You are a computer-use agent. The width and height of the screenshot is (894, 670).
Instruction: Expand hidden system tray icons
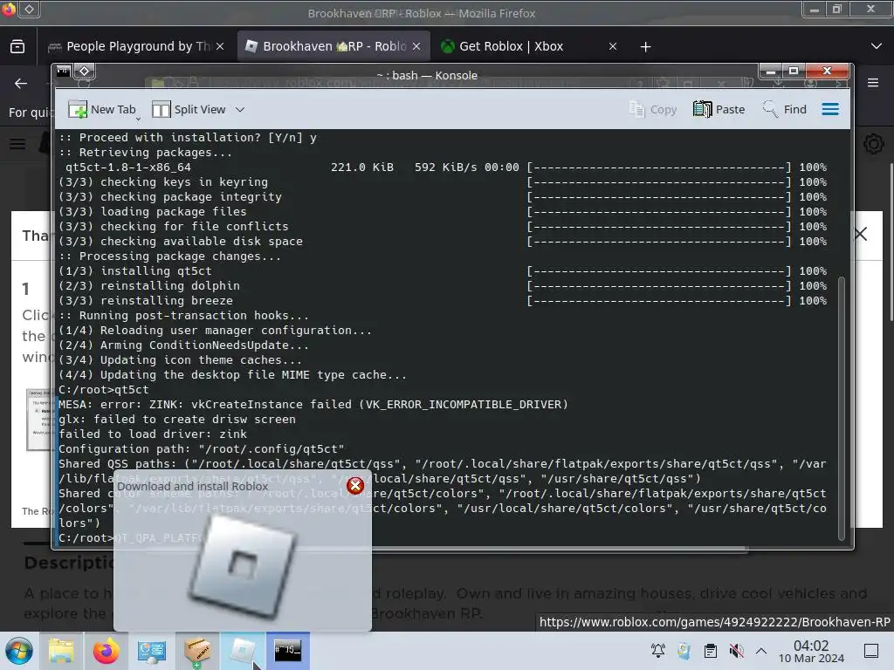tap(761, 651)
